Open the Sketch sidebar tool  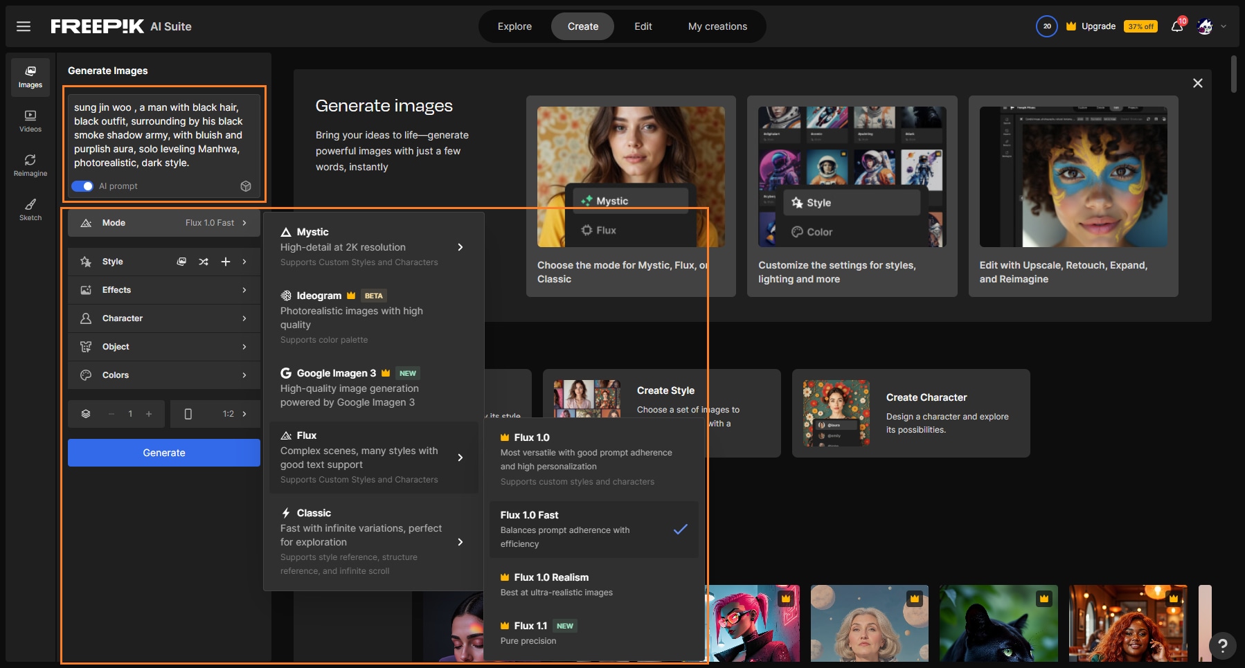(x=30, y=210)
